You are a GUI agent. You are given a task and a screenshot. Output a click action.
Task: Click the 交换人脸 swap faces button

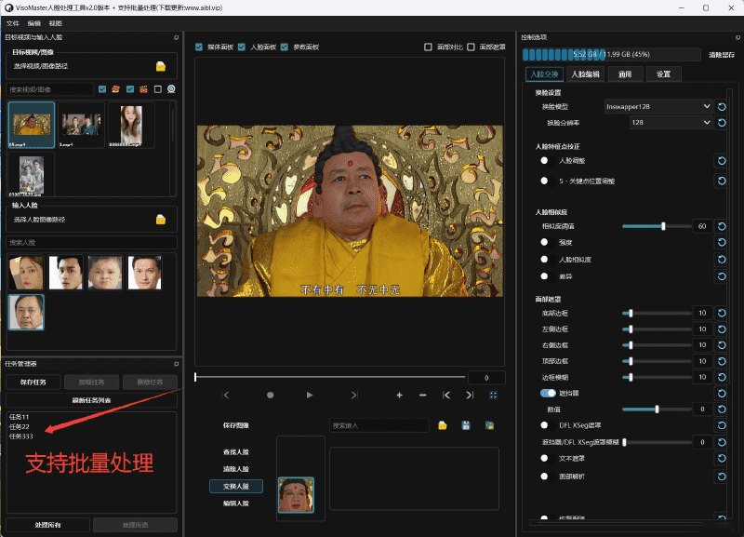[236, 486]
